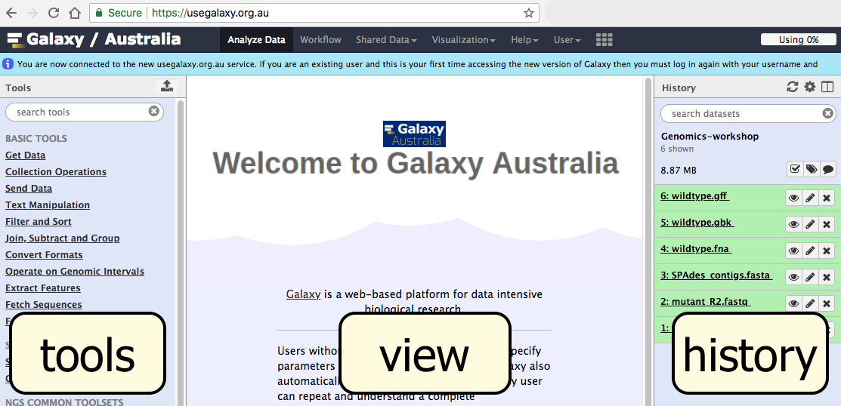
Task: Open the 5: wildtype.gbk dataset name
Action: [697, 223]
